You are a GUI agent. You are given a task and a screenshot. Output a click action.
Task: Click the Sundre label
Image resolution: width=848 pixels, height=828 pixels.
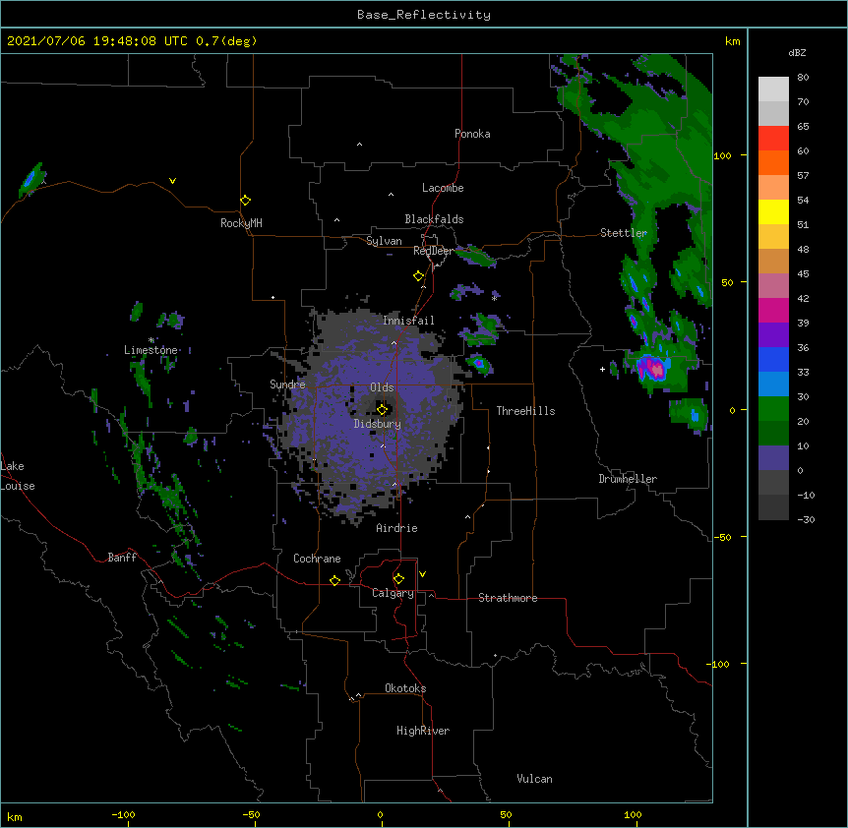(x=287, y=384)
